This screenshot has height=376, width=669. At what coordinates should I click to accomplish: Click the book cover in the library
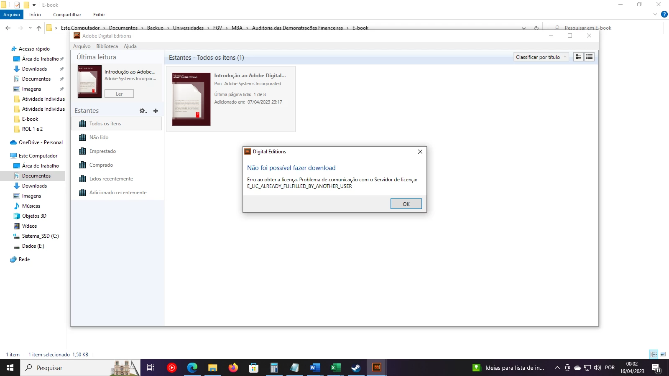192,99
